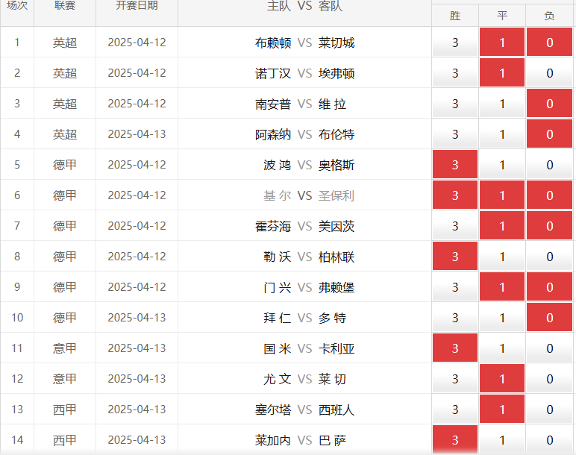This screenshot has width=576, height=455.
Task: Toggle draw (1) for 尤文 VS 莱切
Action: pos(502,379)
